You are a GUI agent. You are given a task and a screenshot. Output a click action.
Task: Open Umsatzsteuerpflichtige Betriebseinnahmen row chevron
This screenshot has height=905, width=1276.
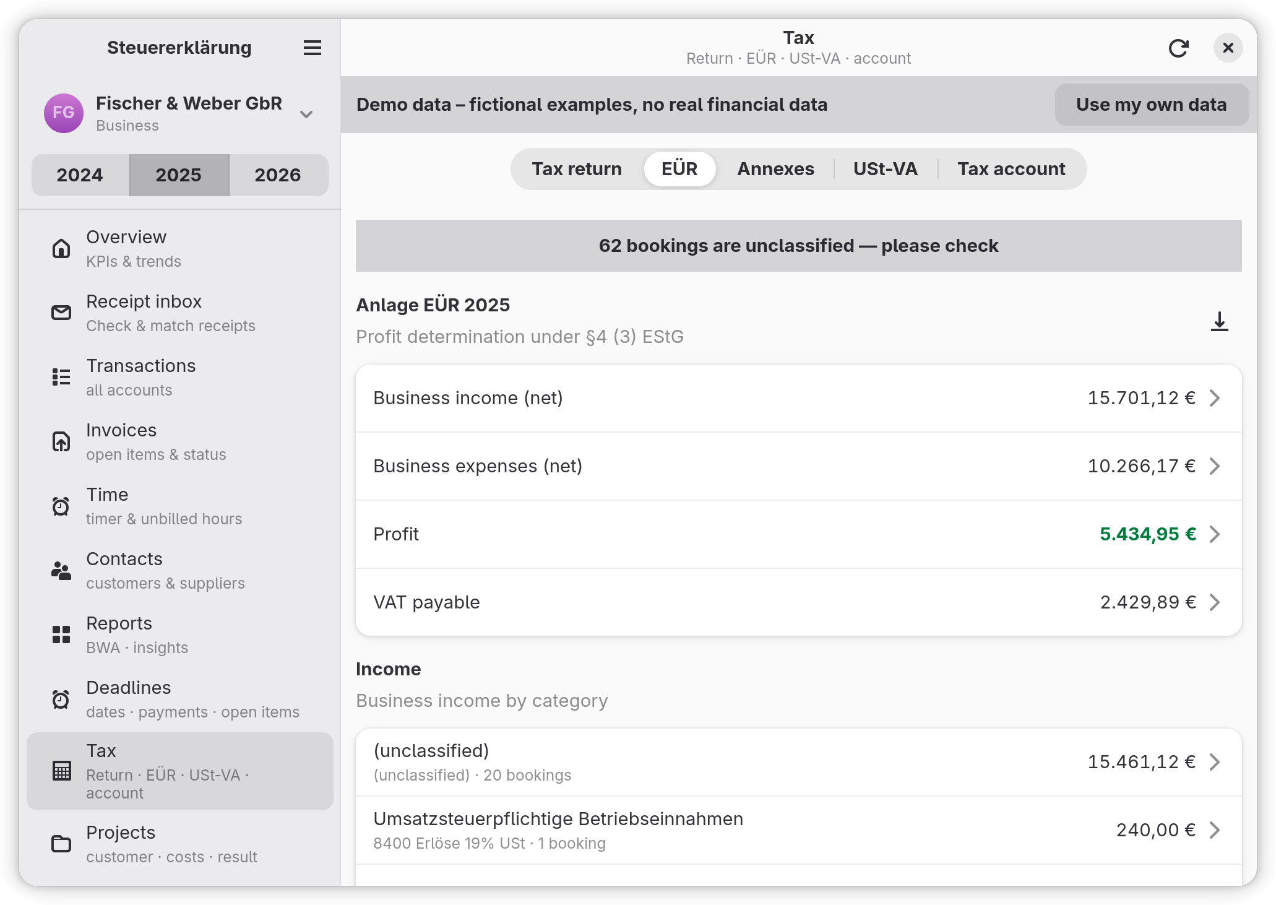[x=1215, y=830]
